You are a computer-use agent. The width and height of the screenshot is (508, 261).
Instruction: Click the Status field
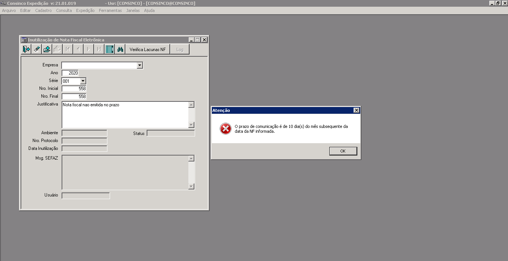(171, 133)
